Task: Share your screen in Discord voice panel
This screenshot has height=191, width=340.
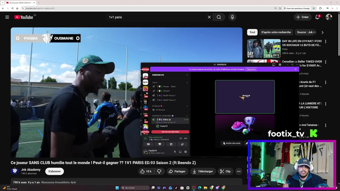Action: 160,144
